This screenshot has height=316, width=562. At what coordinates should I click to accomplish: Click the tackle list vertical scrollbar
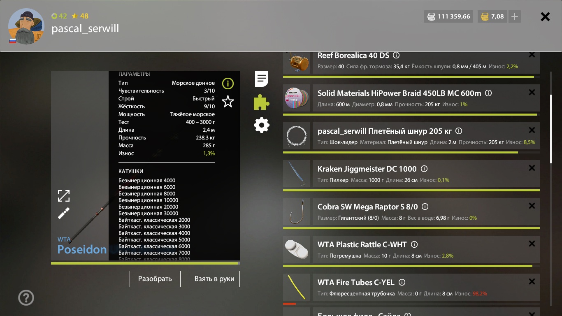551,129
